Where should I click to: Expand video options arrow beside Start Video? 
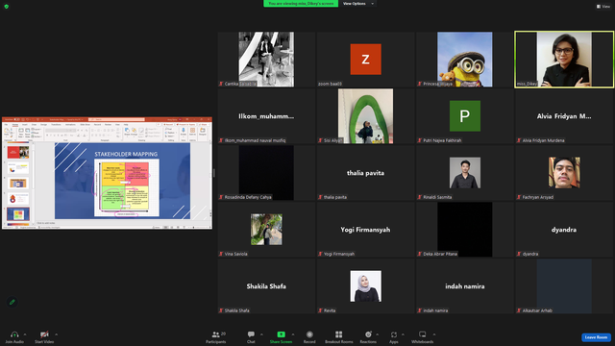tap(56, 334)
